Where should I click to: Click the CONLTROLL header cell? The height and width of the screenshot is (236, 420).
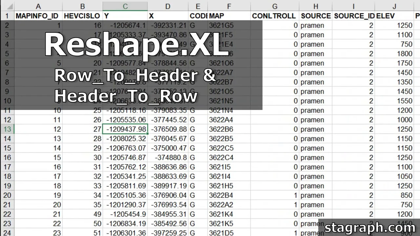(x=275, y=16)
